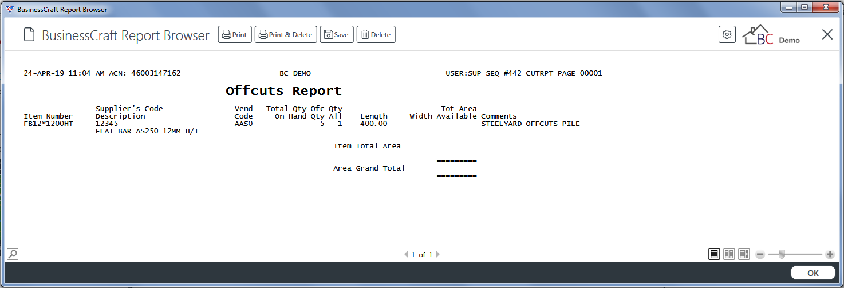The height and width of the screenshot is (288, 844).
Task: Save the report
Action: point(337,34)
